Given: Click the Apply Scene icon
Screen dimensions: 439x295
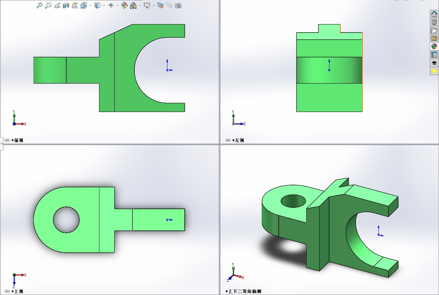Looking at the screenshot, I should [x=133, y=5].
